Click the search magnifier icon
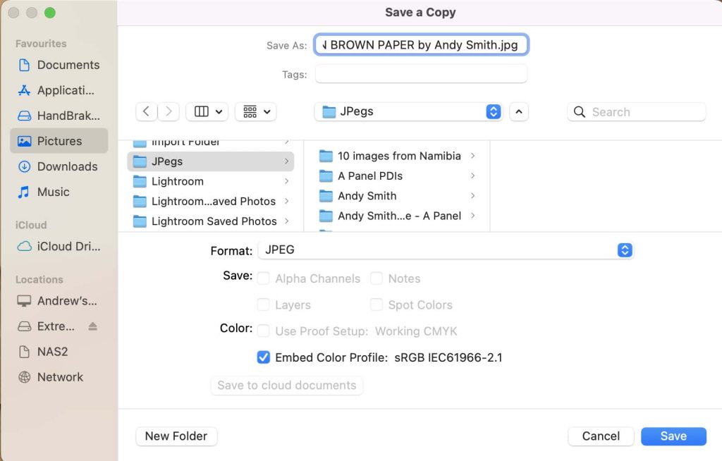 [x=580, y=112]
